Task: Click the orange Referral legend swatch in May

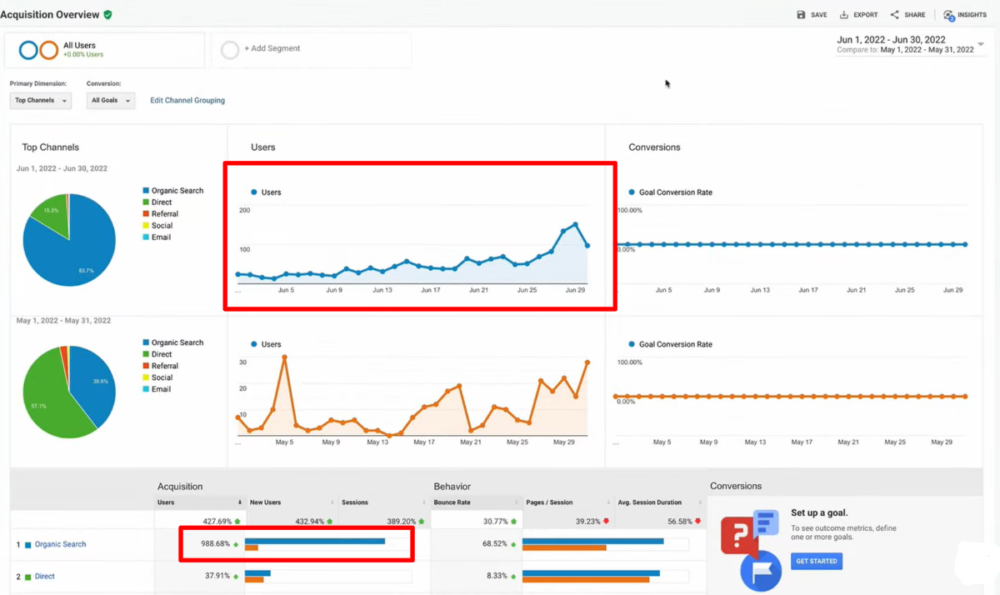Action: coord(146,366)
